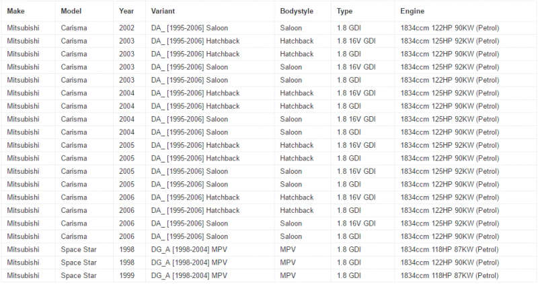Click 1.8 16V GDI type in 2006 Saloon row
538x284 pixels.
click(x=356, y=224)
